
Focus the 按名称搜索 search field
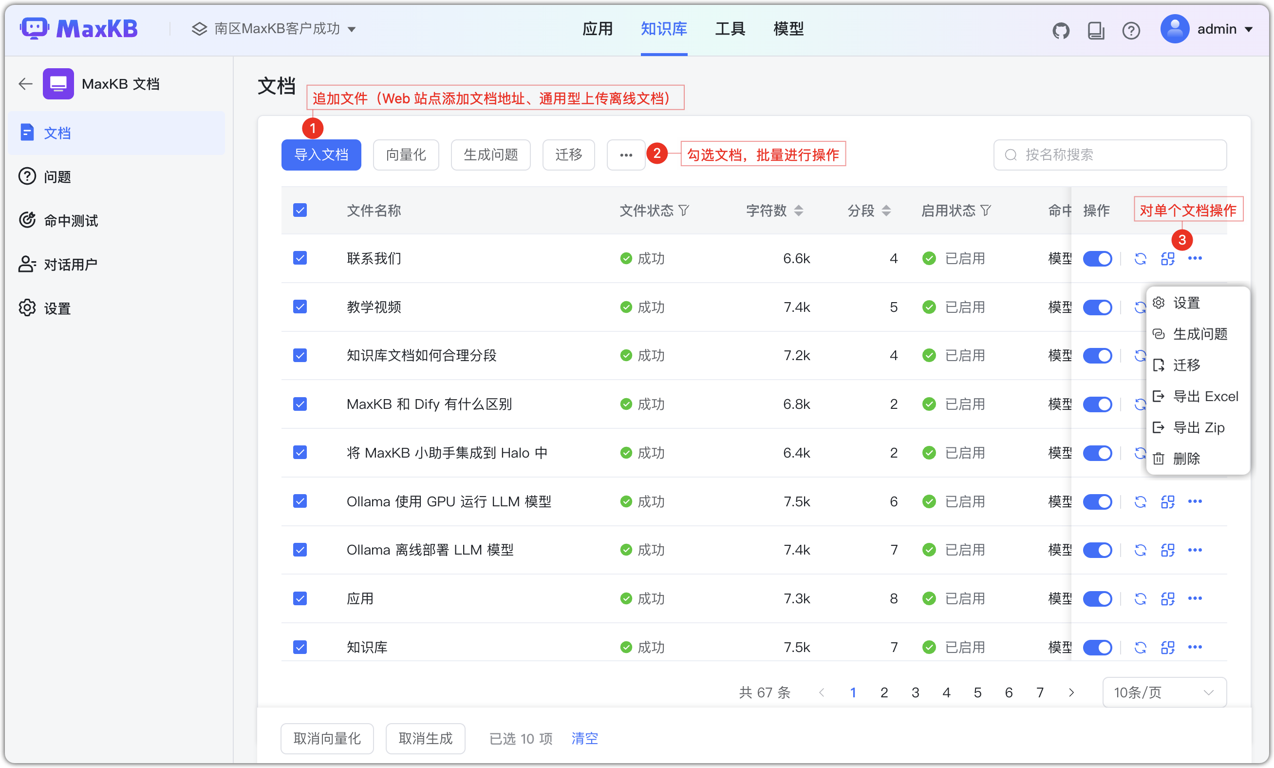1109,155
